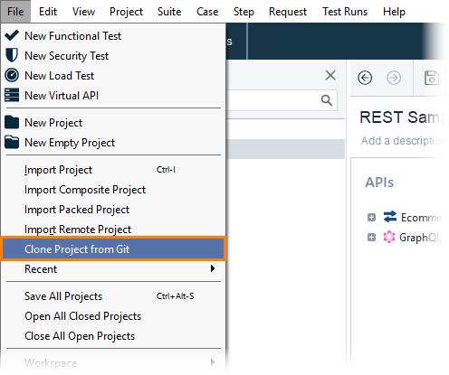Click the New Empty Project folder icon
The height and width of the screenshot is (375, 449).
coord(12,142)
